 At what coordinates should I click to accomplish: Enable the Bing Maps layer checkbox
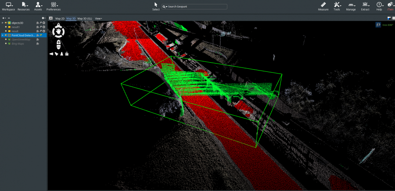click(x=6, y=44)
